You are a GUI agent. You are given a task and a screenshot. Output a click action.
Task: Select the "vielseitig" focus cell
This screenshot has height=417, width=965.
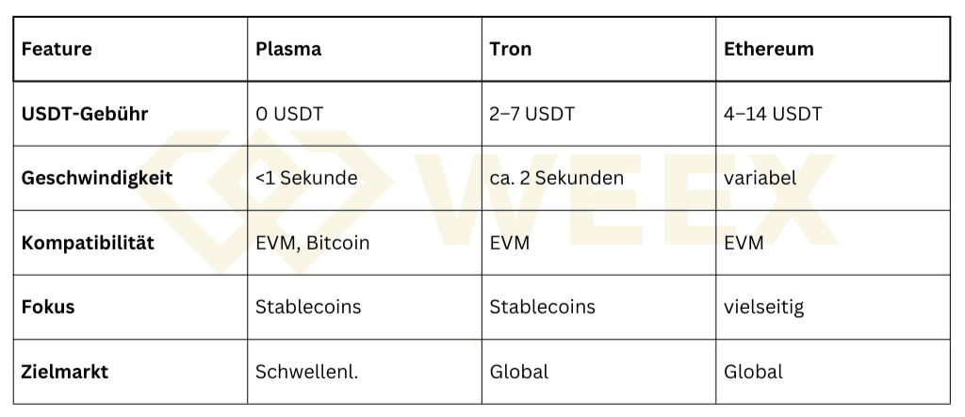[764, 307]
